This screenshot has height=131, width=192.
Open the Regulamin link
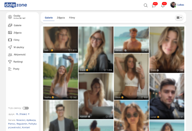point(22,124)
